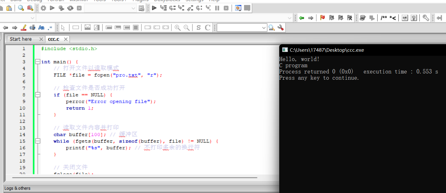Screen dimensions: 446x193
Task: Click the Jump forward arrow by the red flag
Action: [x=310, y=18]
